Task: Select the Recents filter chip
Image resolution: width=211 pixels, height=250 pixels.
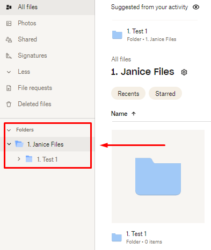Action: point(128,93)
